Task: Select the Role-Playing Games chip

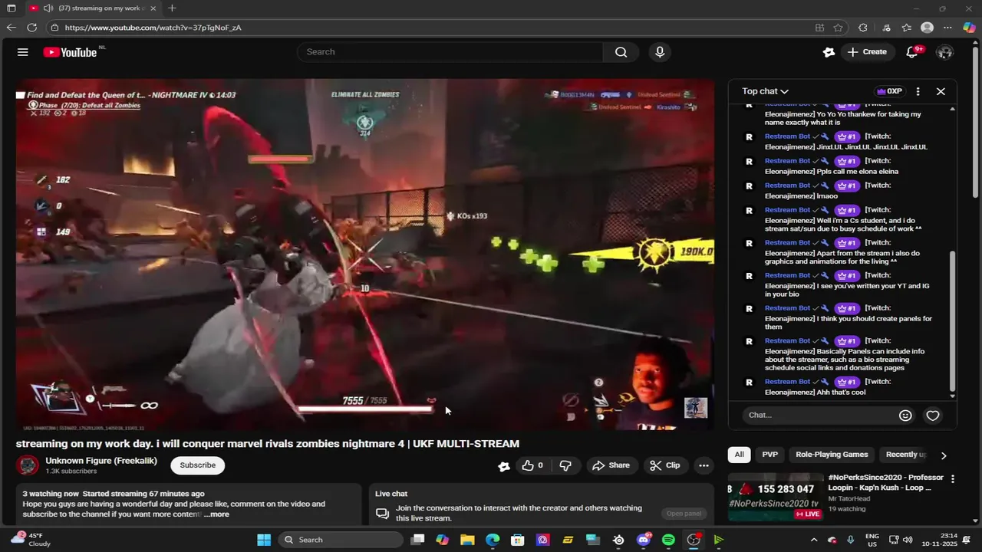Action: [832, 455]
